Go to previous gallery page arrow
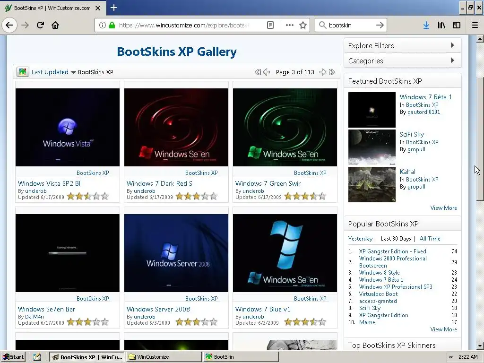484x363 pixels. (x=267, y=72)
